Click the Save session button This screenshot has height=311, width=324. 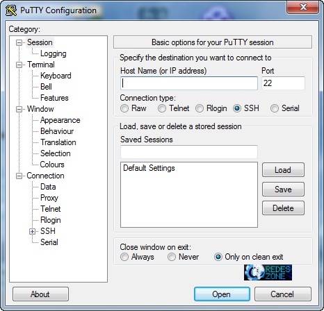(x=283, y=190)
